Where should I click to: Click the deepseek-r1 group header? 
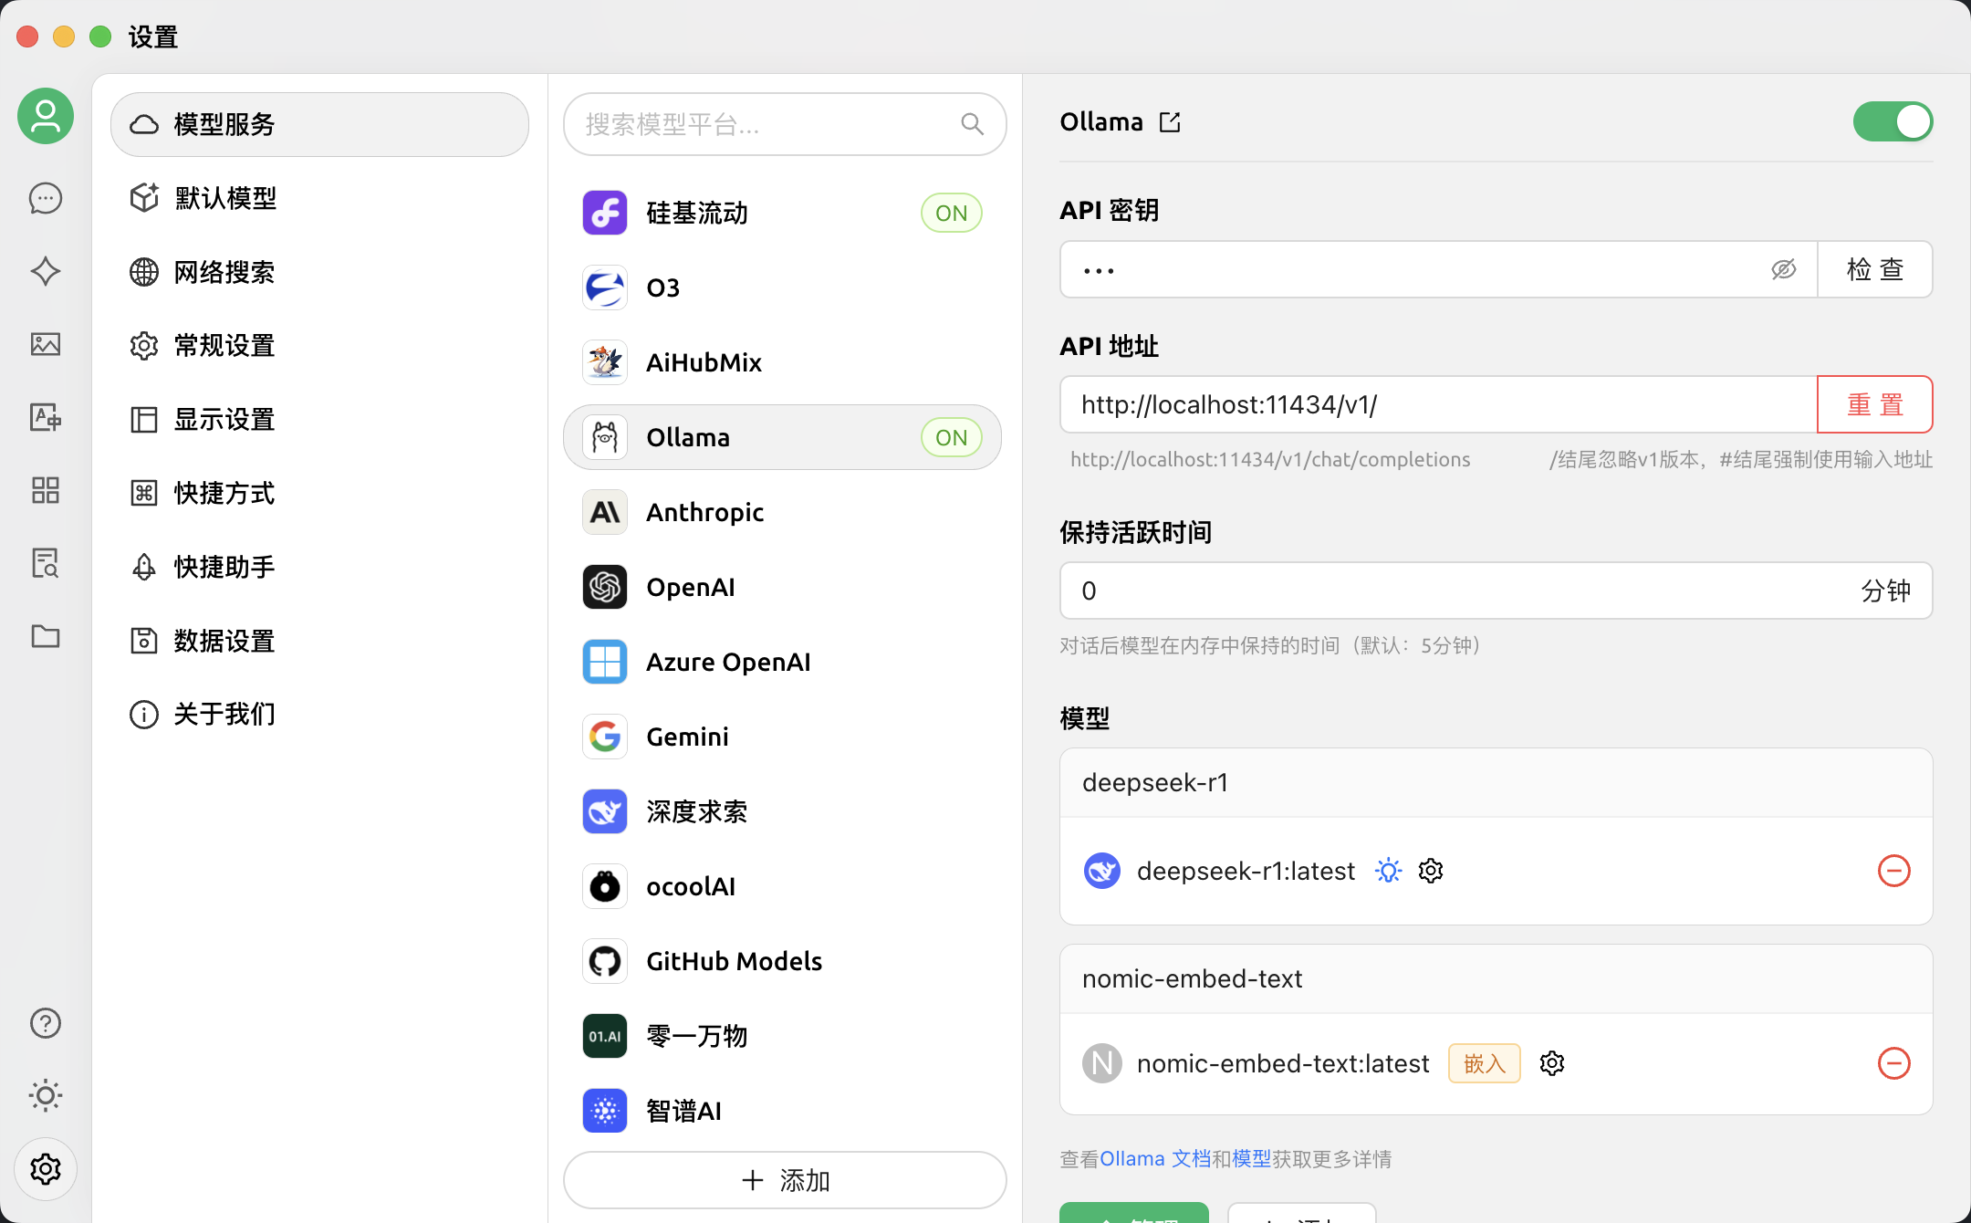coord(1496,783)
